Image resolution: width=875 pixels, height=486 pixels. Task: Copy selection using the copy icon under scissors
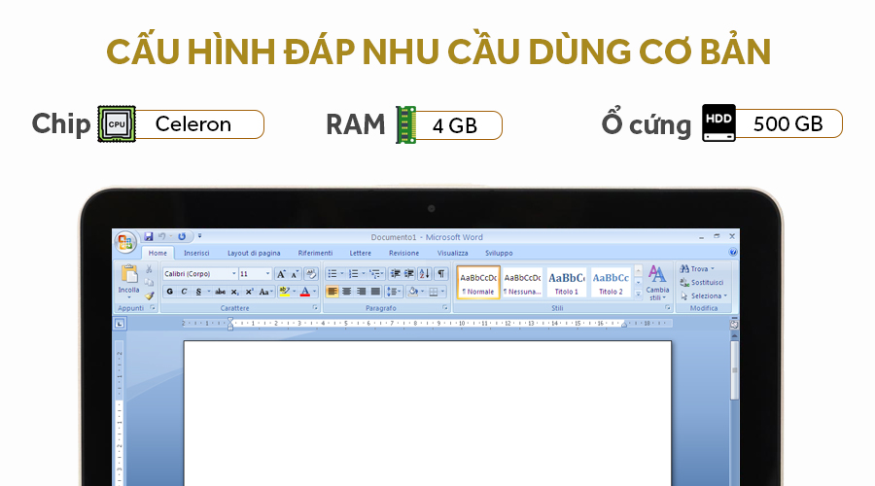coord(149,282)
